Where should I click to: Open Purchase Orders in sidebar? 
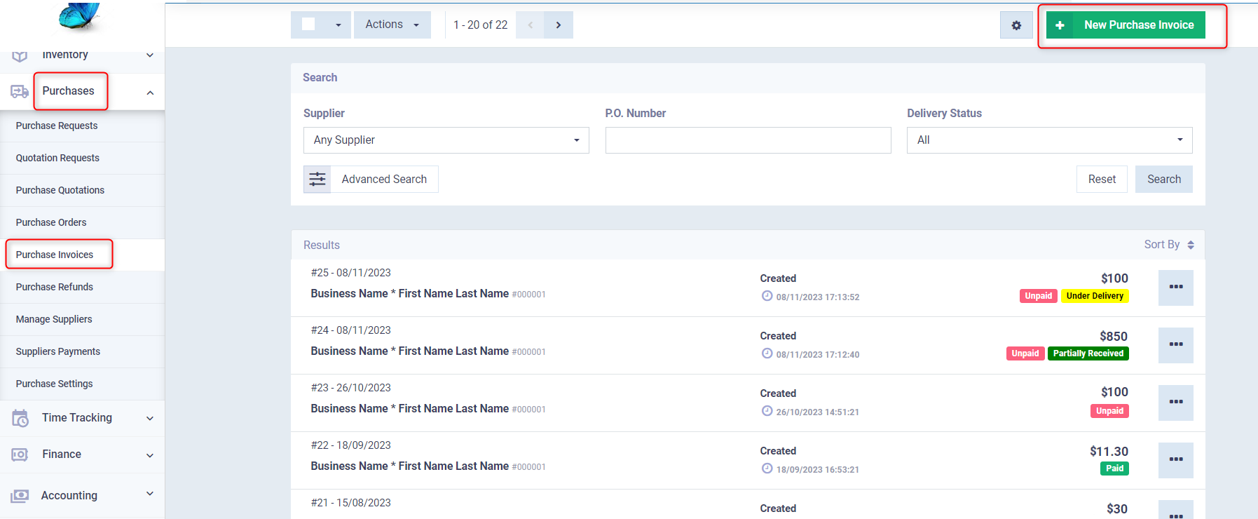[x=51, y=222]
